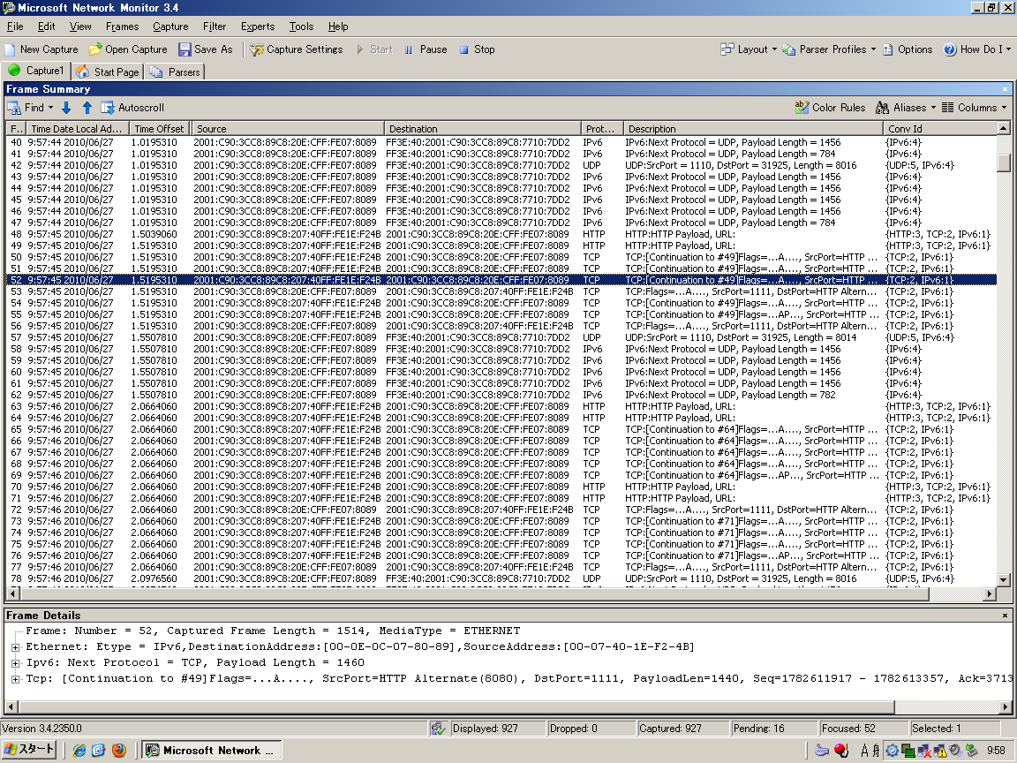This screenshot has height=763, width=1017.
Task: Select frame 57 UDP Length 8014 row
Action: coord(501,337)
